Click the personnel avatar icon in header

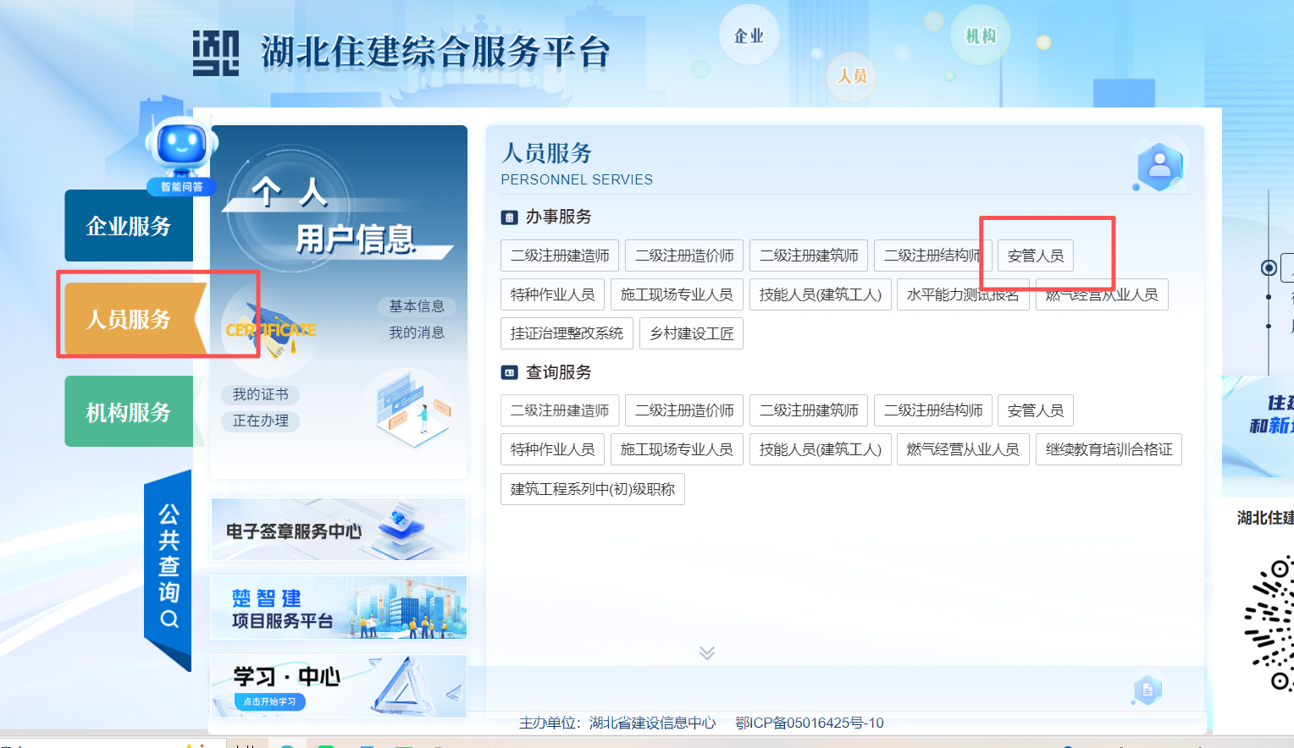coord(1159,167)
